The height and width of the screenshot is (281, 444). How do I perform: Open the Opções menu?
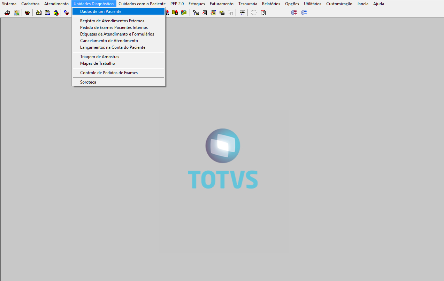(x=292, y=4)
